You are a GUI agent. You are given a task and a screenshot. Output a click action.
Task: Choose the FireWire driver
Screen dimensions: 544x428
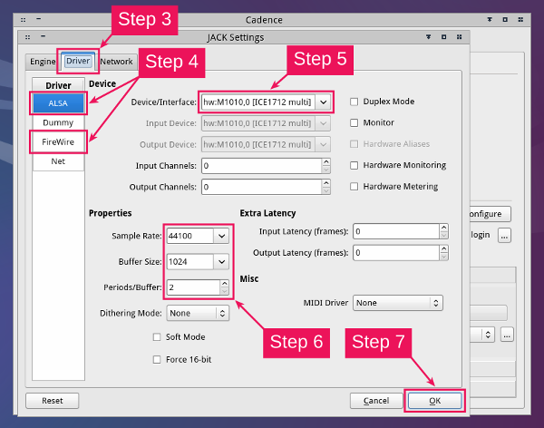coord(58,142)
